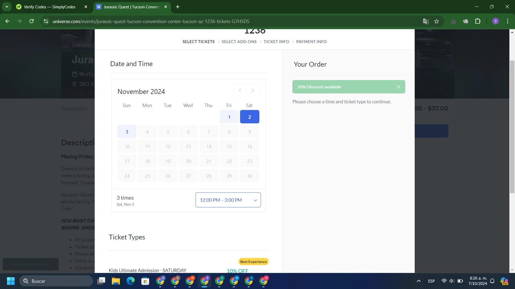Open Task View on the taskbar
515x289 pixels.
click(x=101, y=281)
